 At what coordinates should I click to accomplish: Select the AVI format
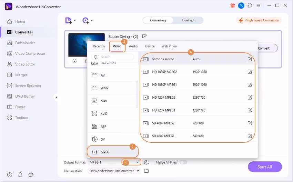113,75
